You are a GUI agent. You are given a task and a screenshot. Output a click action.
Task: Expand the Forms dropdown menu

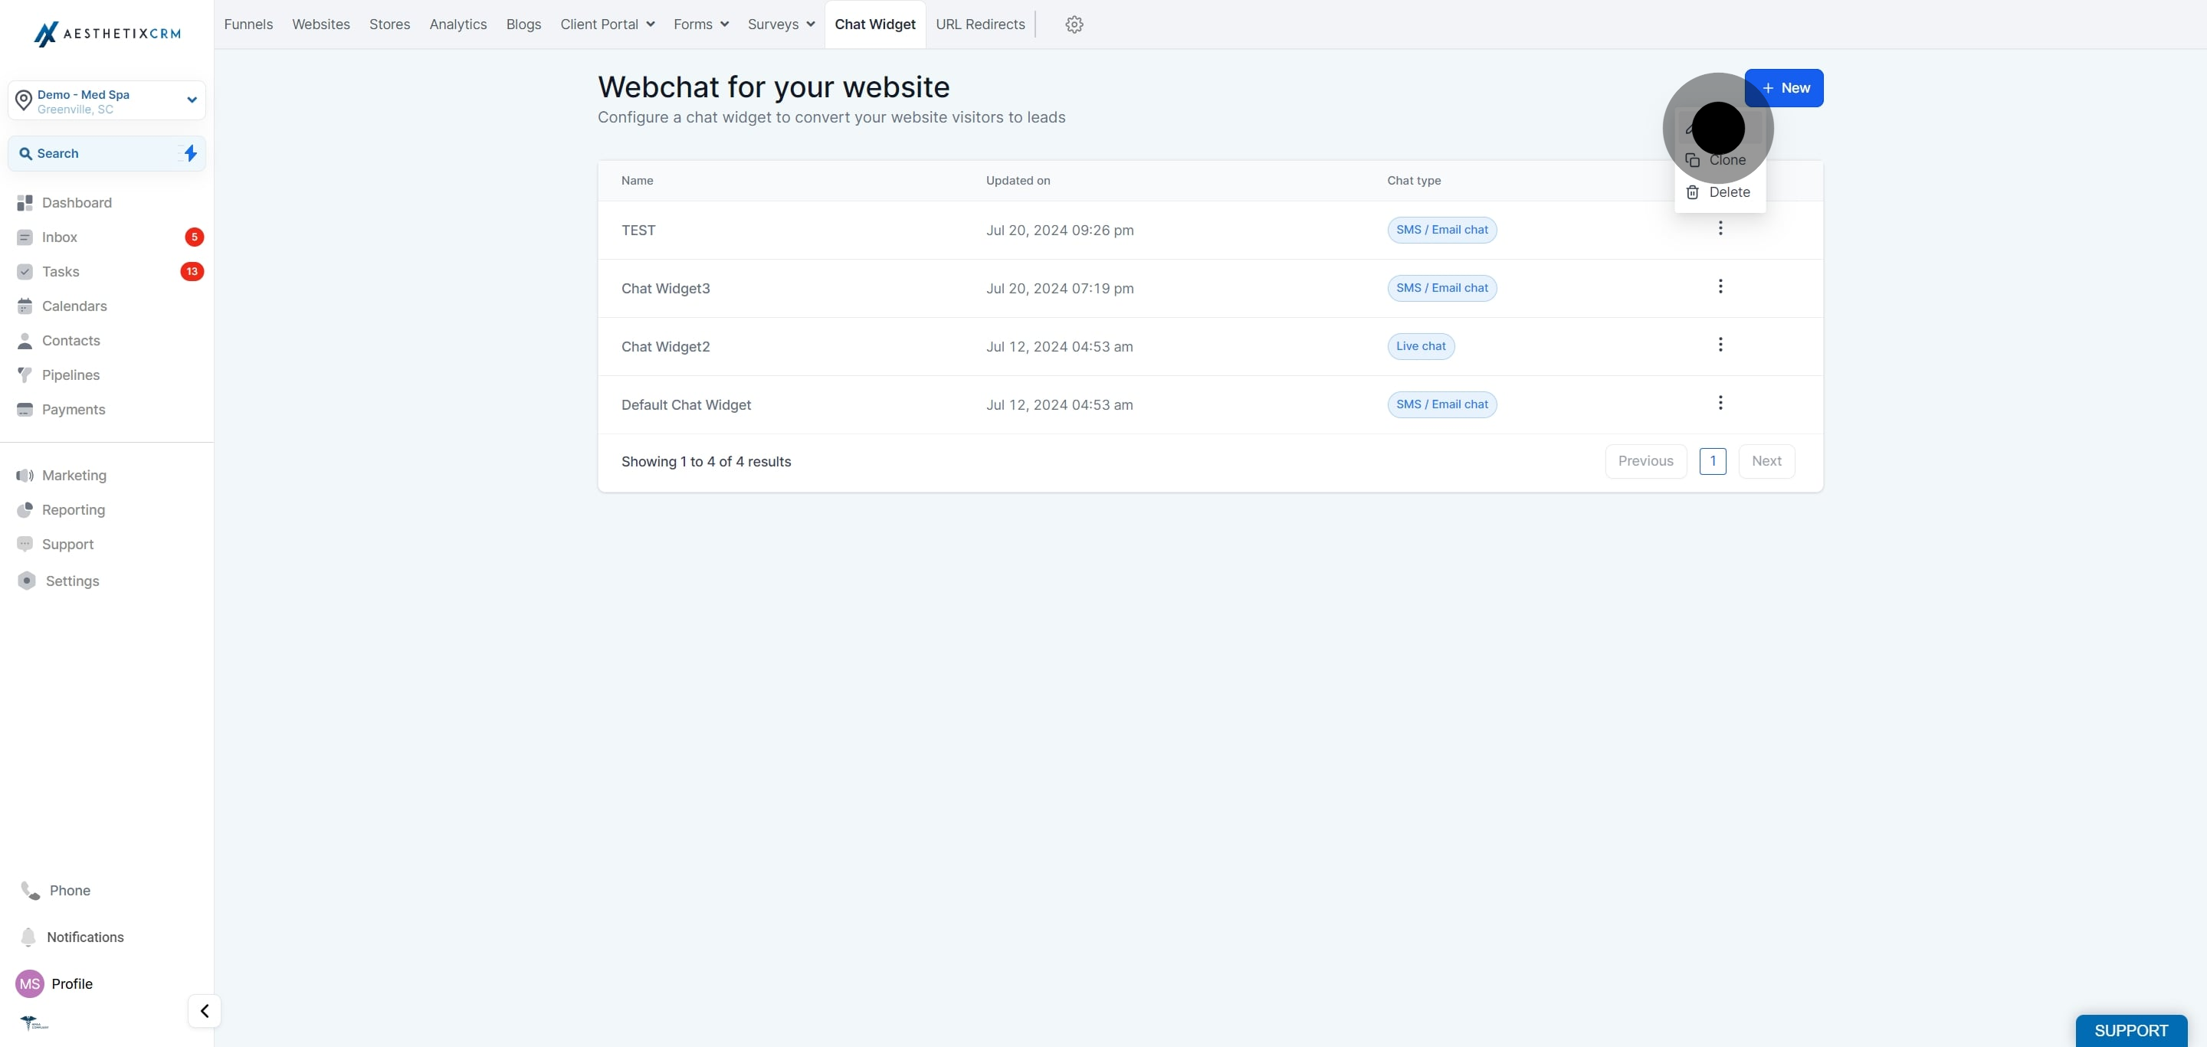click(701, 24)
